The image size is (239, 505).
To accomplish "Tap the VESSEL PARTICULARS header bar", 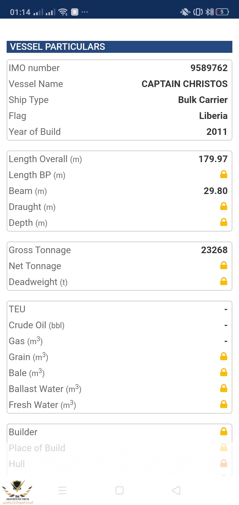I will coord(119,47).
